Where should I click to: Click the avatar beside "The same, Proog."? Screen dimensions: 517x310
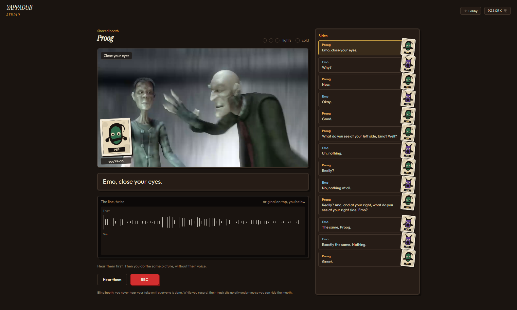pos(408,224)
